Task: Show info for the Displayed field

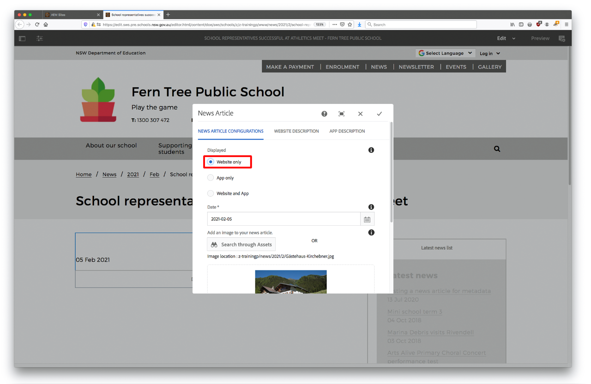Action: click(x=371, y=150)
